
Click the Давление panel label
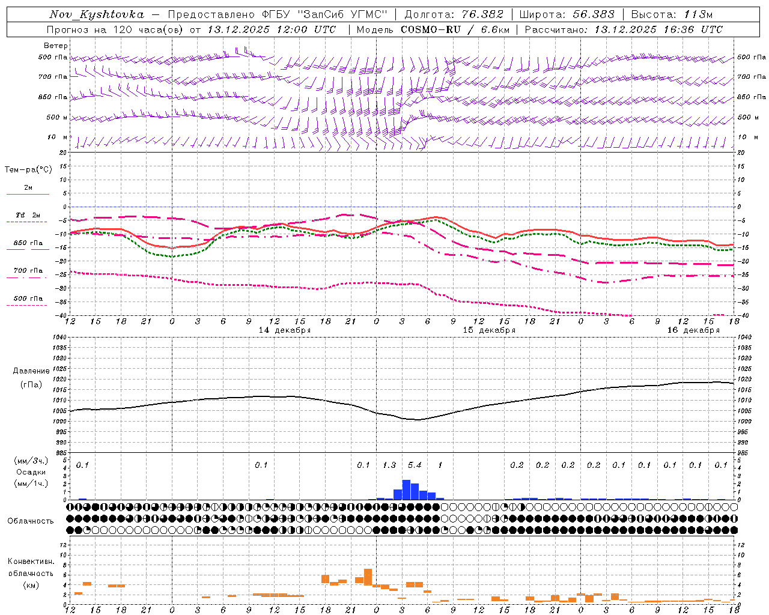point(31,371)
